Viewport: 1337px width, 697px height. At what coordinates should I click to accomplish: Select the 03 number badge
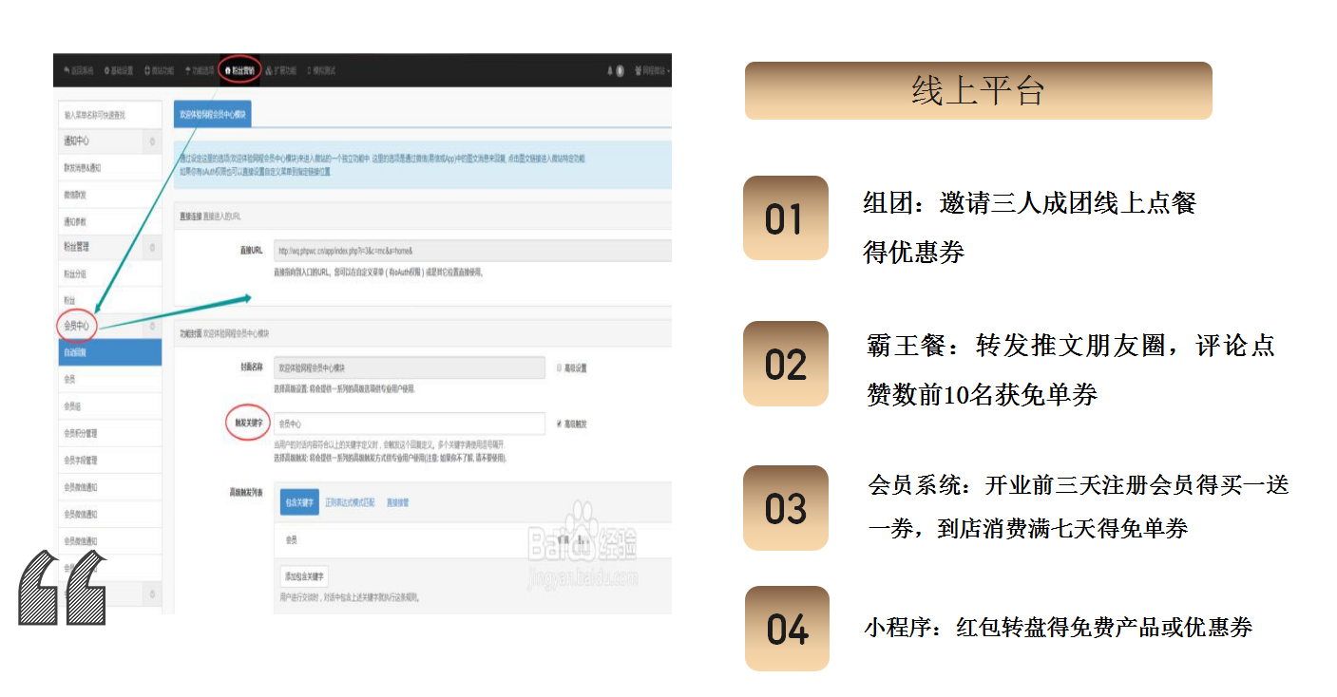[785, 508]
